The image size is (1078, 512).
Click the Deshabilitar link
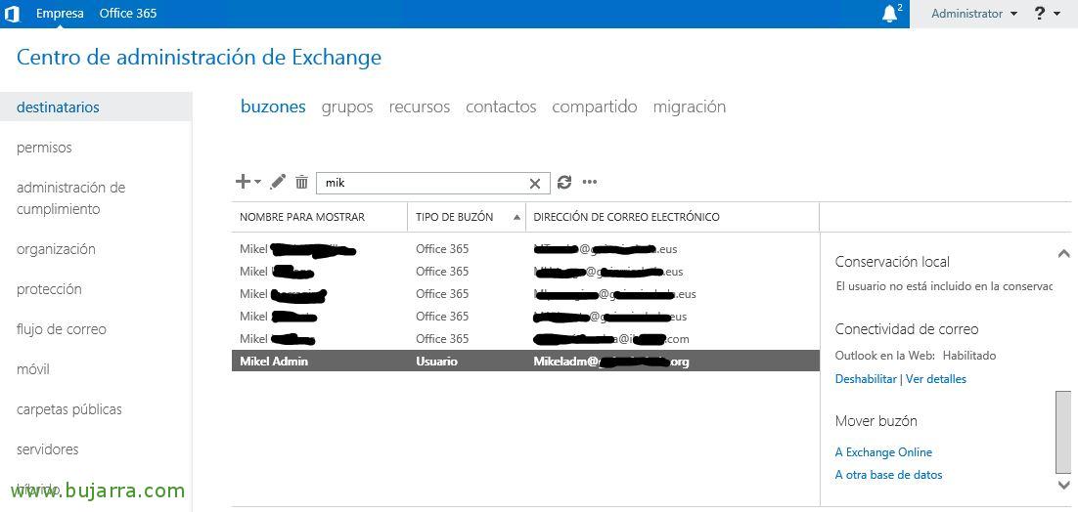coord(865,379)
